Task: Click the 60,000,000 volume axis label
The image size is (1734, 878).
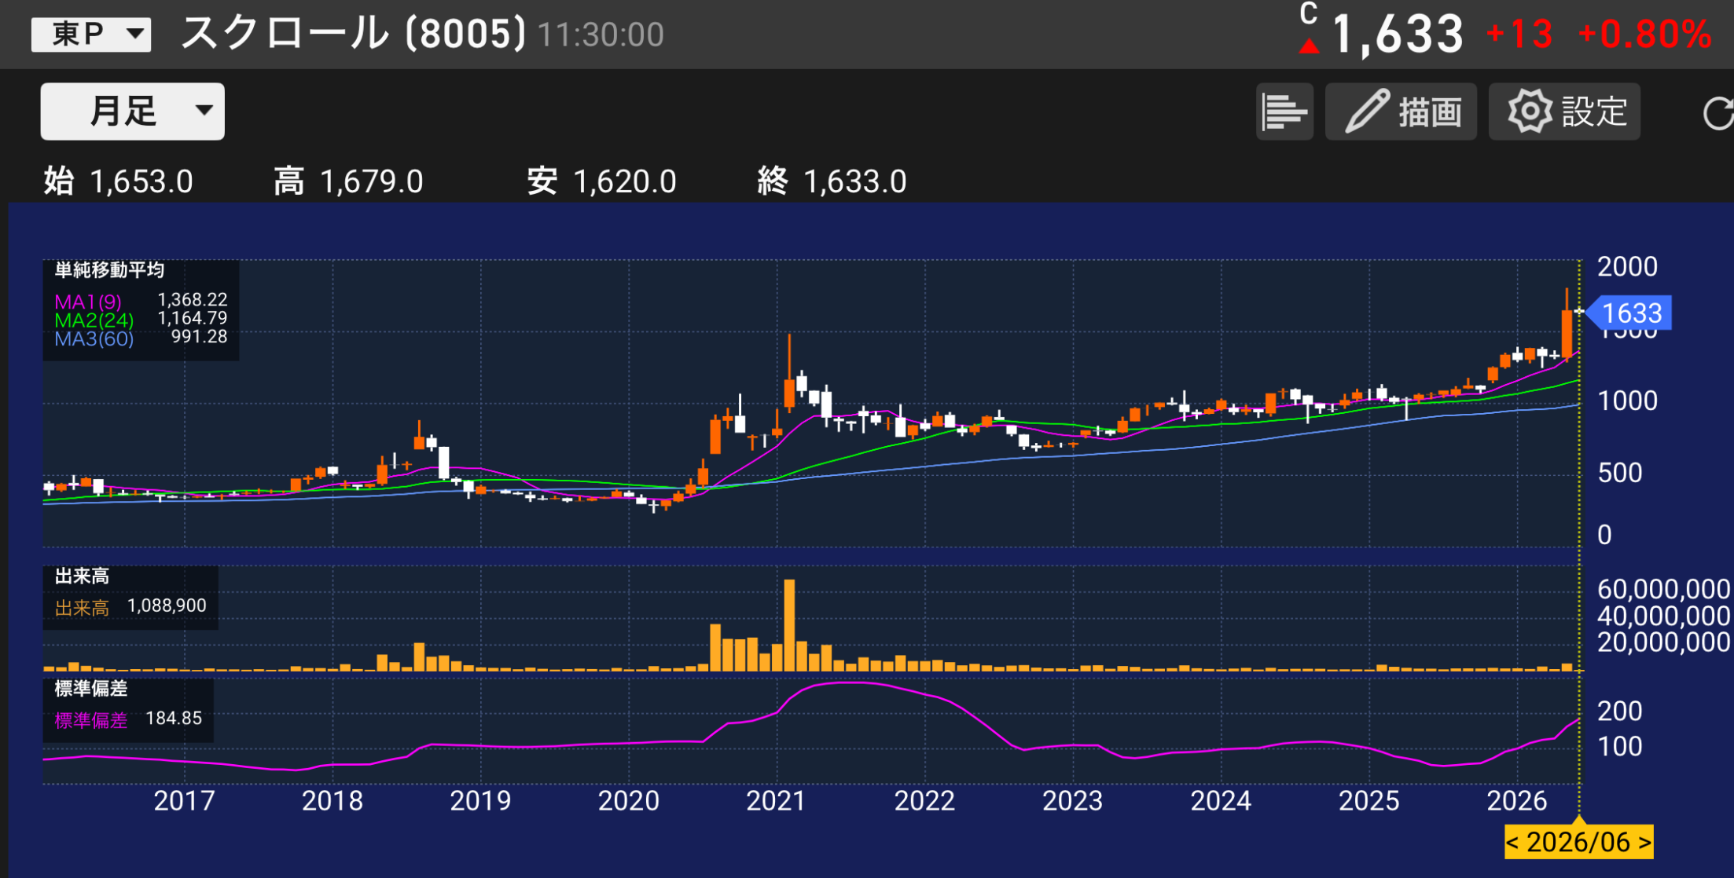Action: point(1663,589)
